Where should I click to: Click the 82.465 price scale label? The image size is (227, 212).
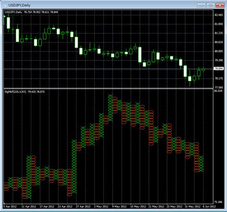tap(219, 15)
